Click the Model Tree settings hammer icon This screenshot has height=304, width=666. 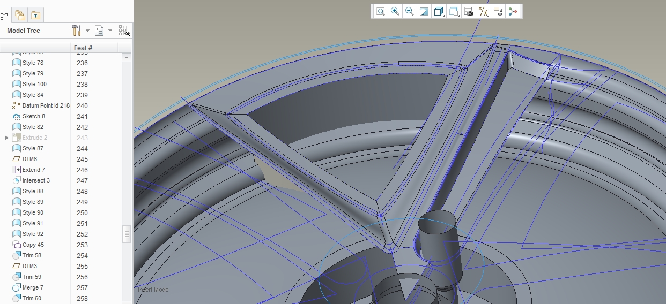[x=76, y=31]
